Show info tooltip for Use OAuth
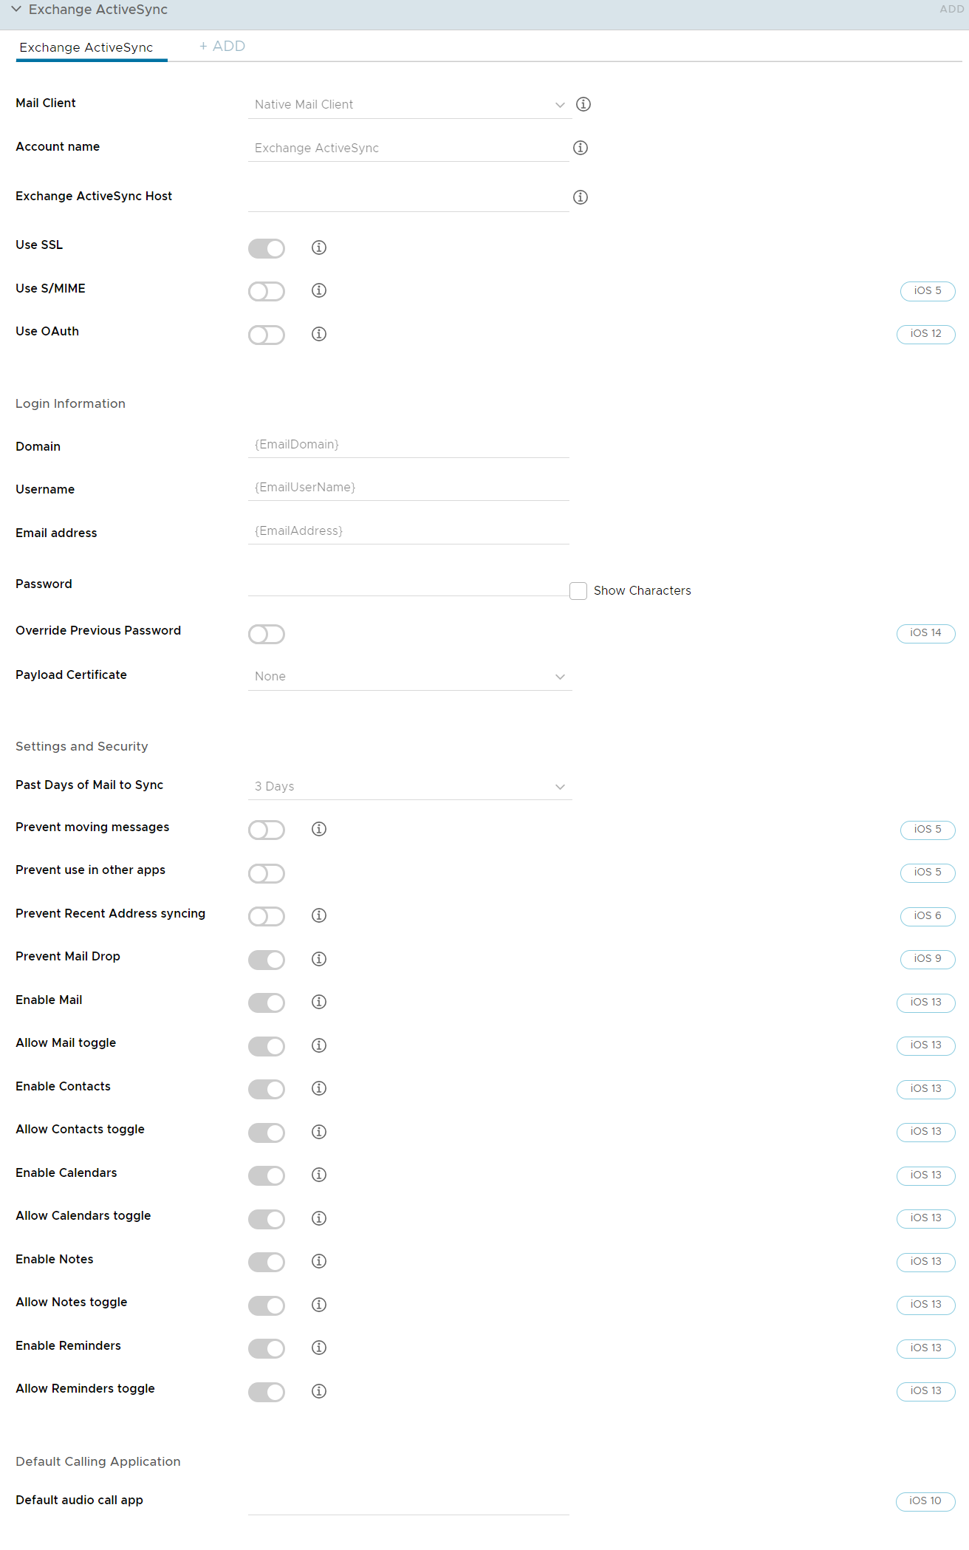This screenshot has height=1550, width=969. [319, 334]
